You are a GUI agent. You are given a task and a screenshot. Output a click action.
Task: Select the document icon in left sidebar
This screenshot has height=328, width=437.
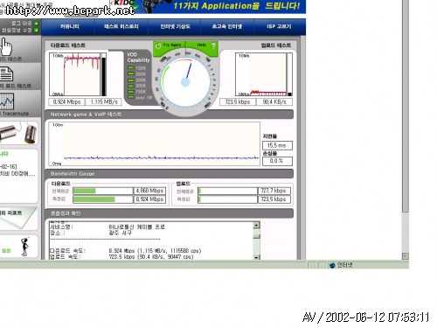(6, 74)
